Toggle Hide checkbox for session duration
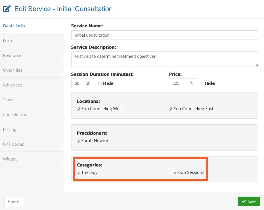Image resolution: width=264 pixels, height=210 pixels. (x=100, y=84)
